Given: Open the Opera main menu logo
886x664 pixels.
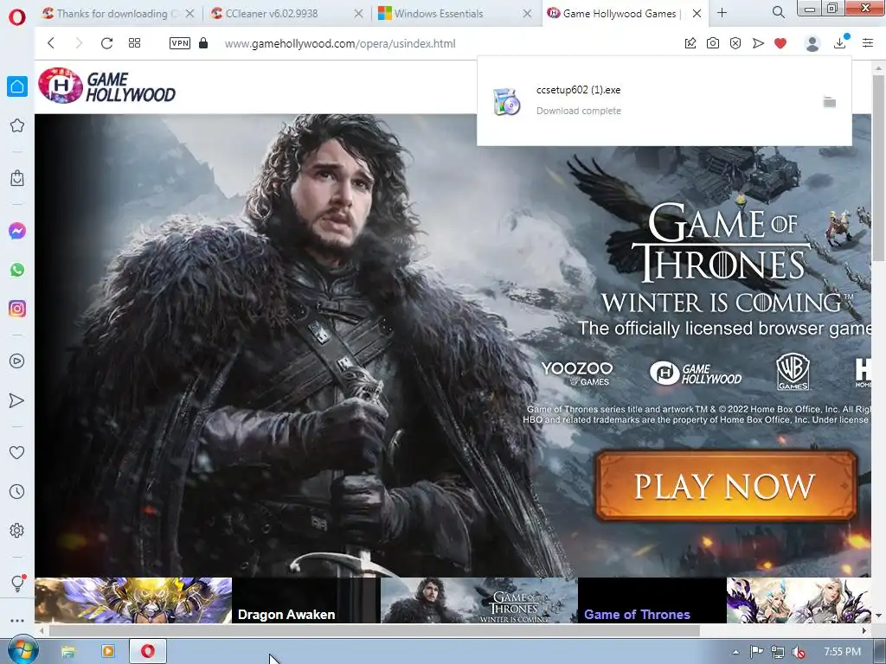Looking at the screenshot, I should (x=17, y=16).
